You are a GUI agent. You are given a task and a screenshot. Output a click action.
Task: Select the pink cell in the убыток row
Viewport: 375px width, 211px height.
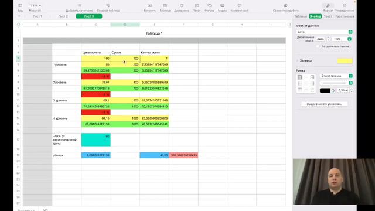pyautogui.click(x=183, y=155)
